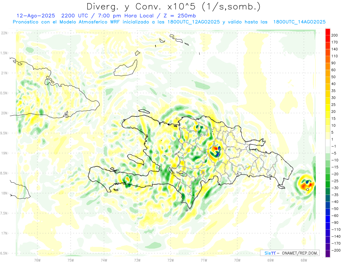Click the '68W' longitude label
Viewport: 341px width, 264px height.
pyautogui.click(x=303, y=260)
